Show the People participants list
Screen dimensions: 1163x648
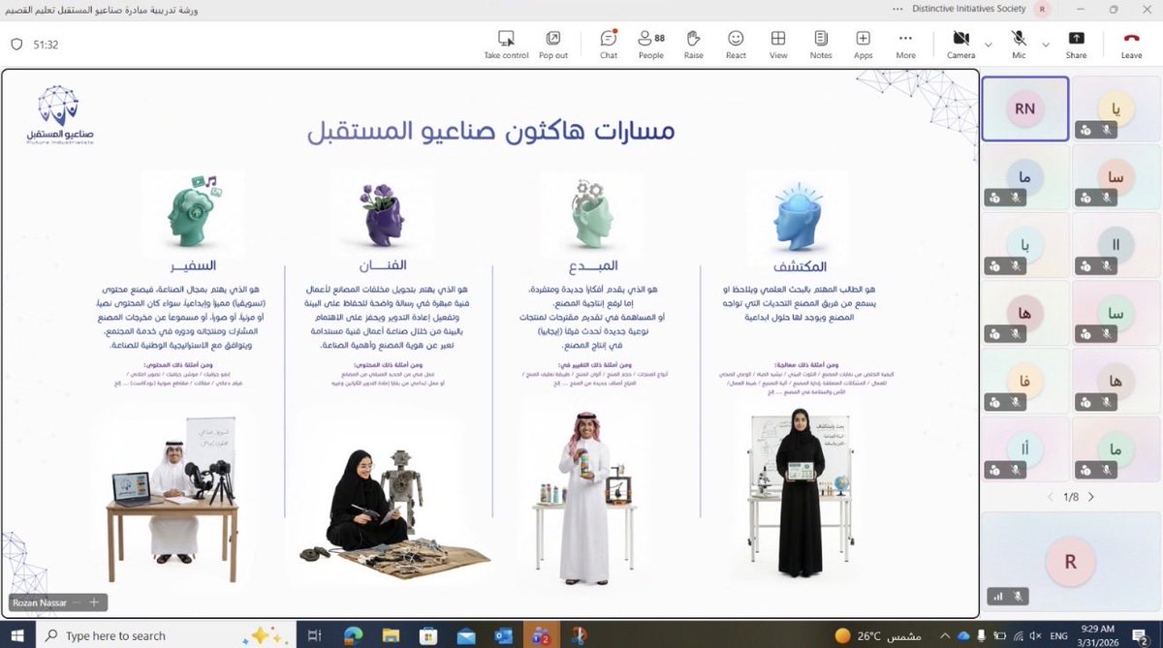tap(651, 45)
